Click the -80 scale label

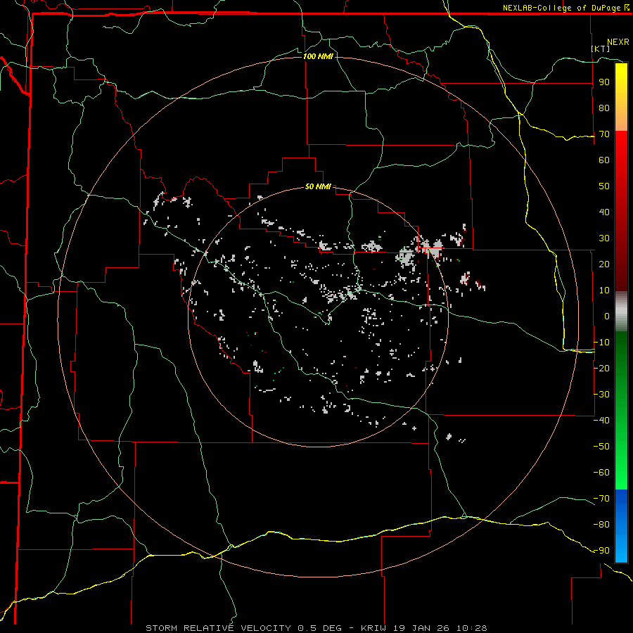click(601, 525)
